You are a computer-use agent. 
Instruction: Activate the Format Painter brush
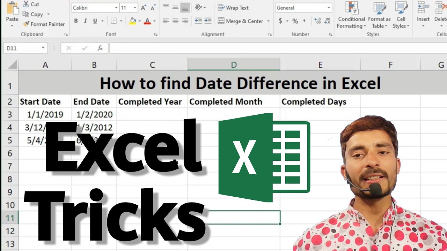click(x=44, y=24)
